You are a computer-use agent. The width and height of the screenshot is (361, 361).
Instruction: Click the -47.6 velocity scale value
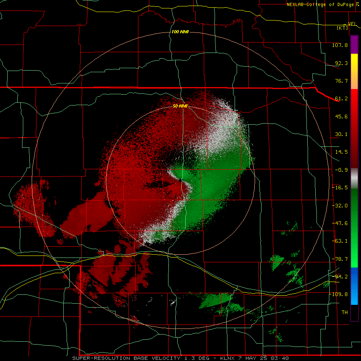[x=340, y=223]
